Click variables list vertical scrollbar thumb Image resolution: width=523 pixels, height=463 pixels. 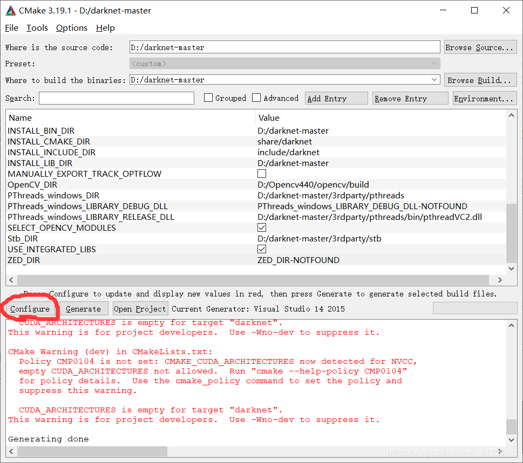point(511,233)
